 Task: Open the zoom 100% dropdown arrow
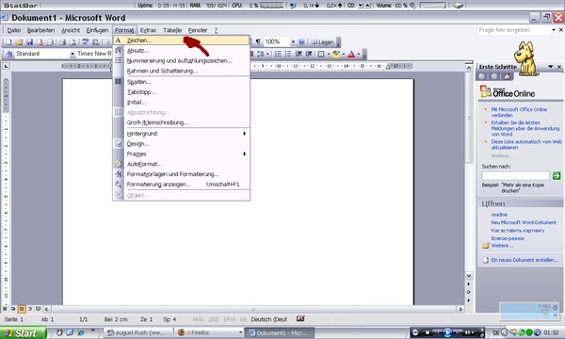click(x=293, y=42)
